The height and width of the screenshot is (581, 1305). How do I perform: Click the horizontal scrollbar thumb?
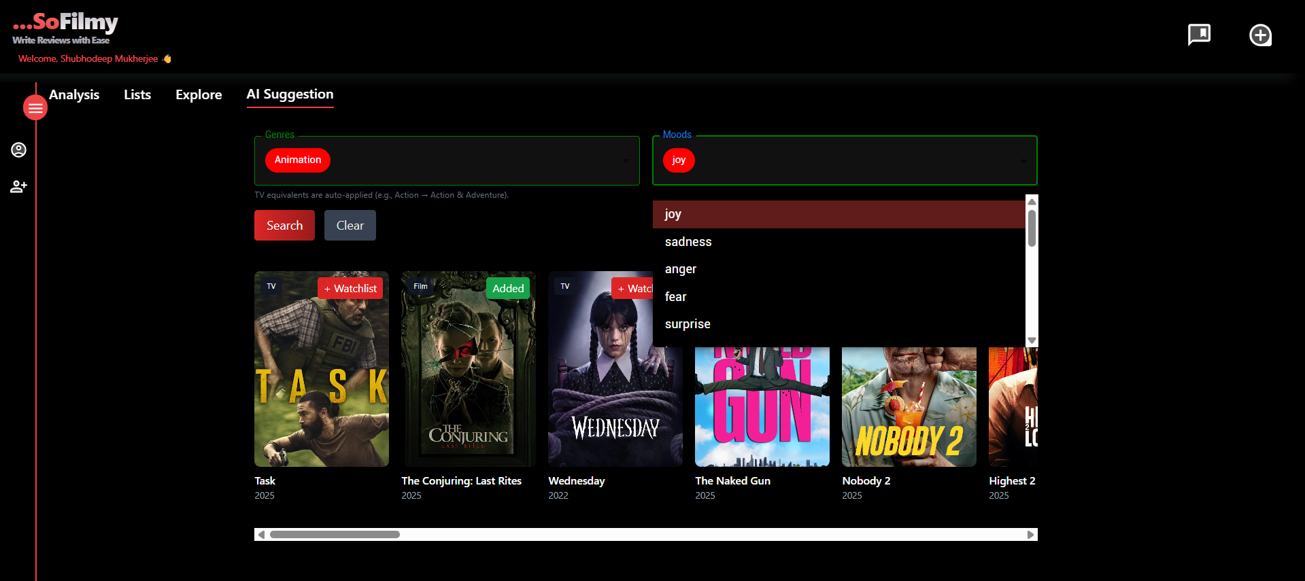335,535
